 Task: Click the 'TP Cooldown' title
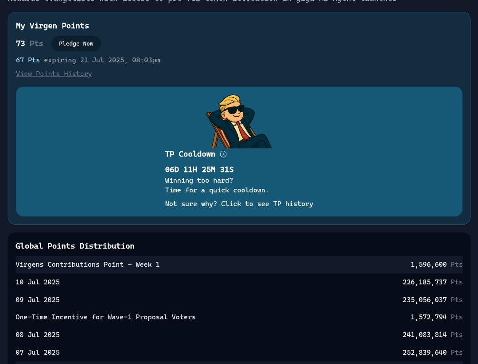click(x=190, y=154)
